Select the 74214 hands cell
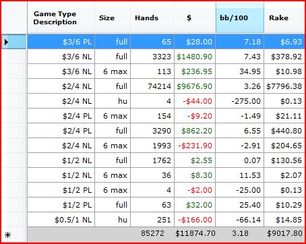This screenshot has width=306, height=244. point(152,86)
